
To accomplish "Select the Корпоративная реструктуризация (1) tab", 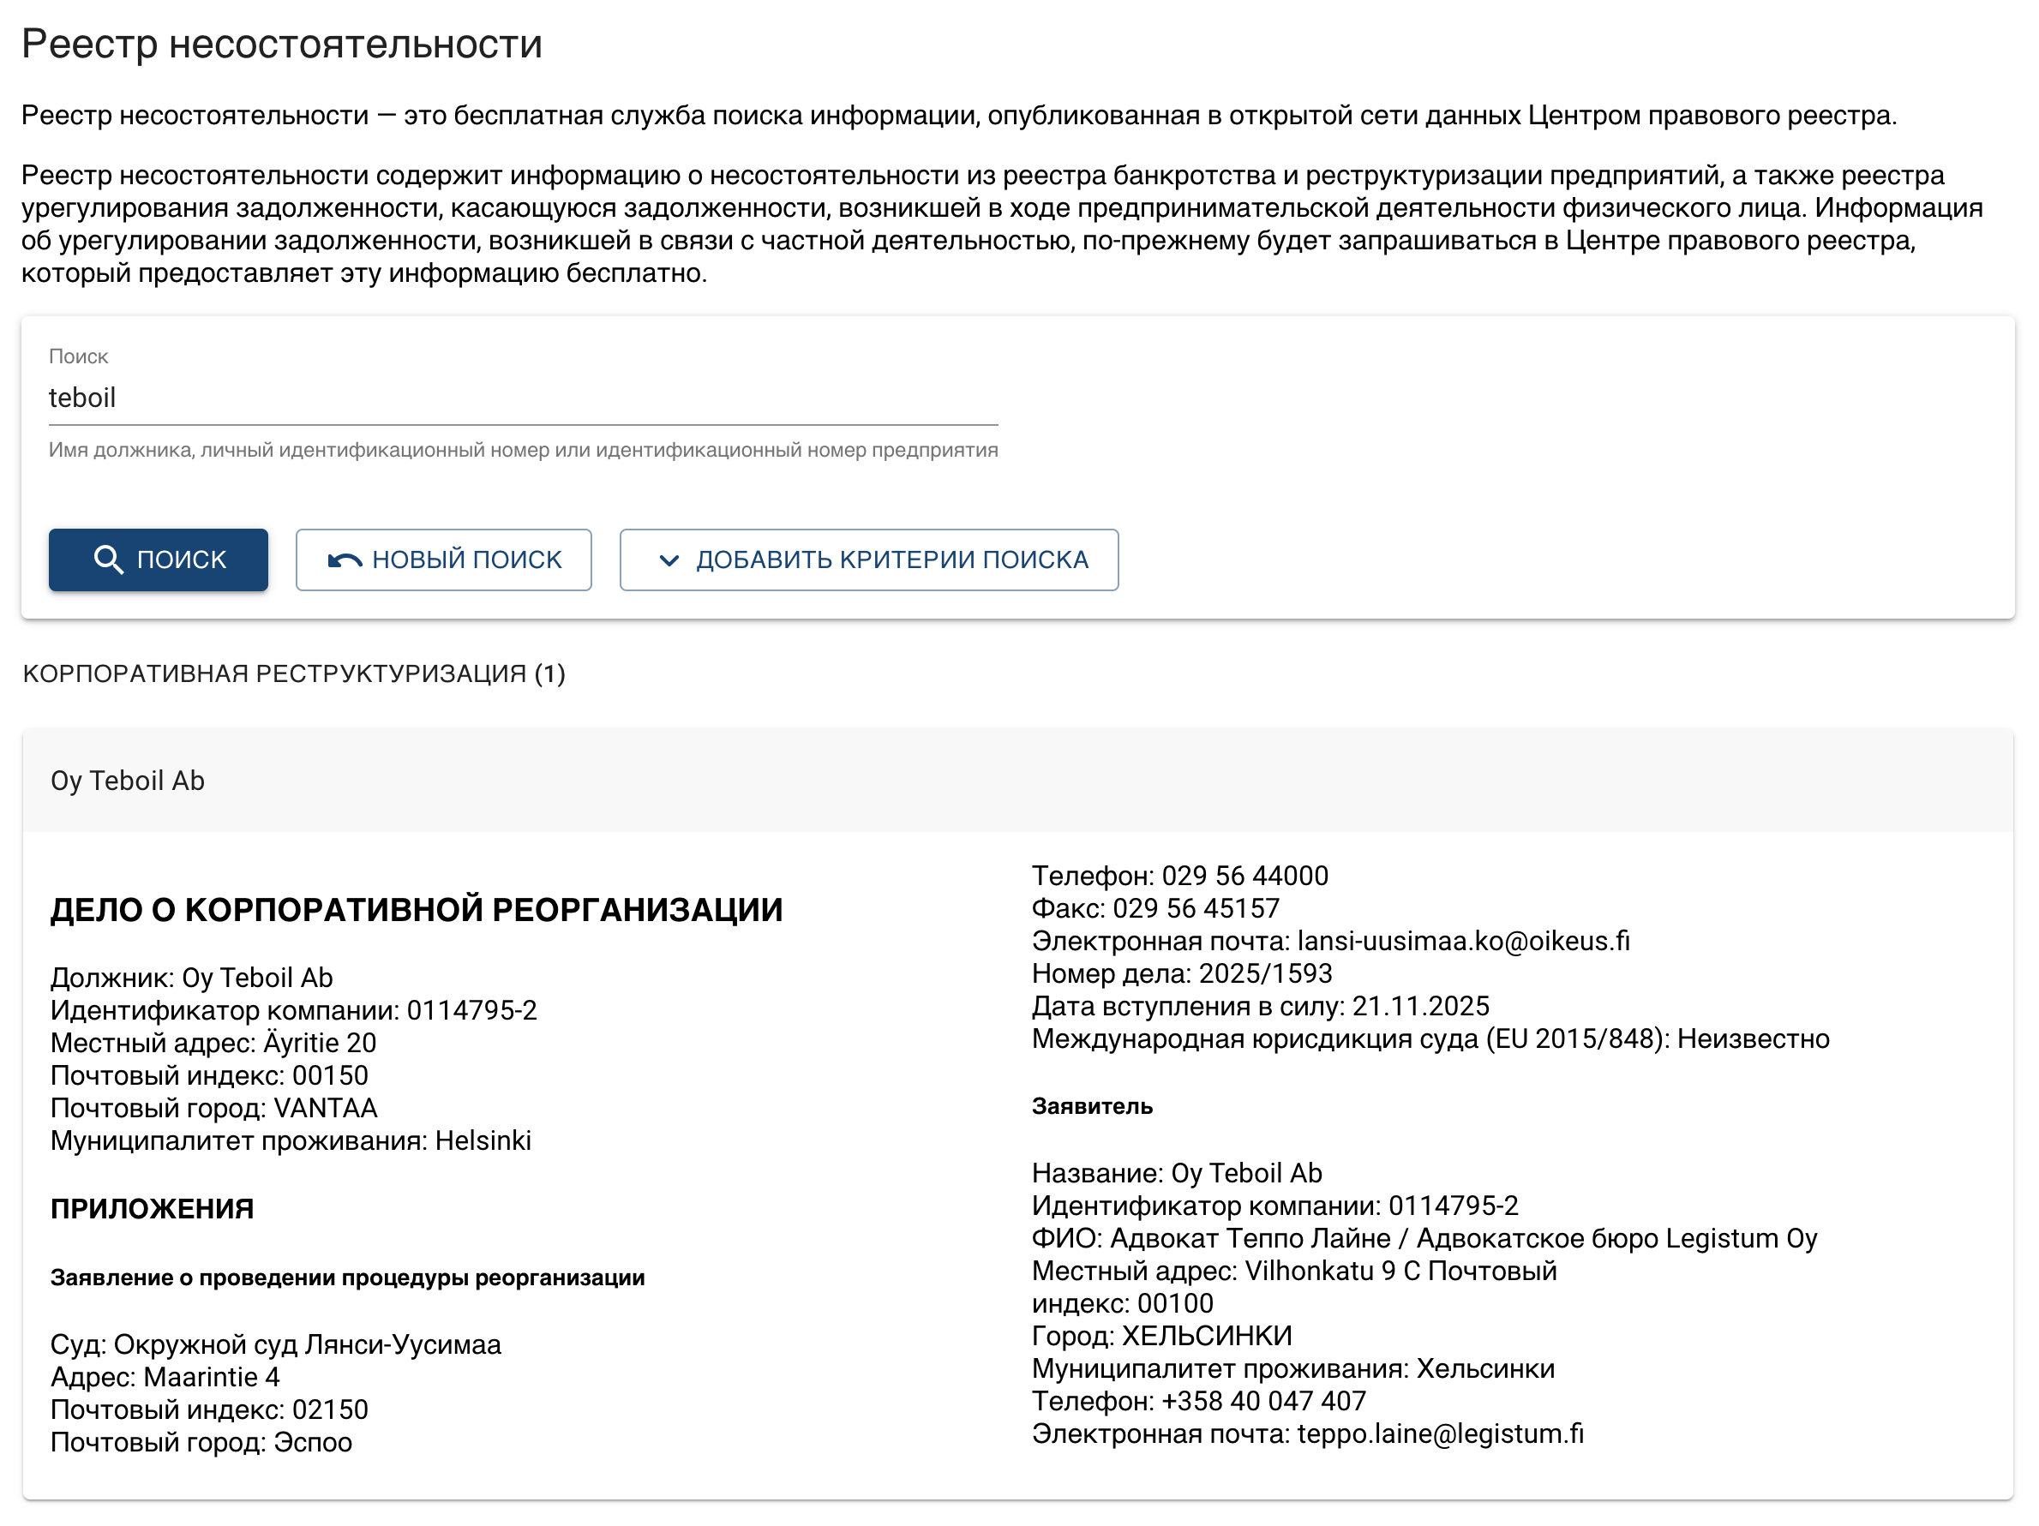I will 294,673.
